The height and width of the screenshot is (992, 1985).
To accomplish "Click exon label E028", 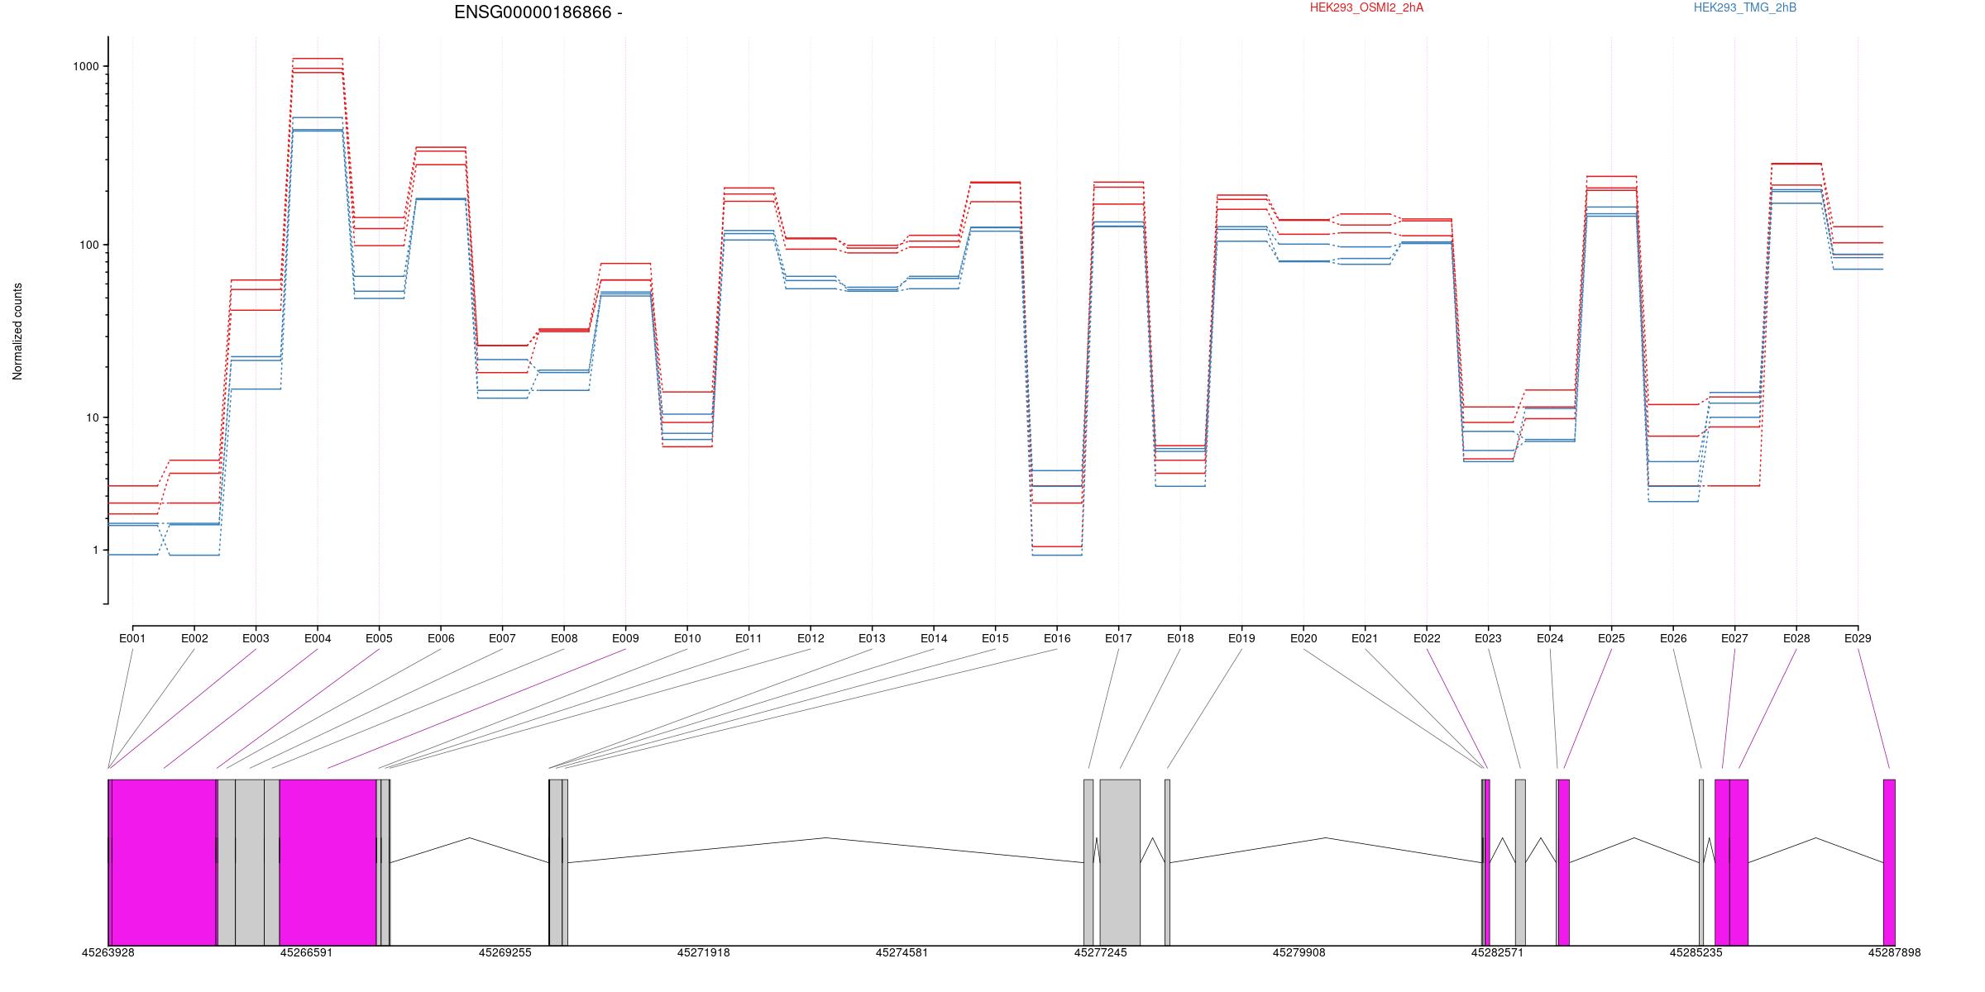I will pos(1796,638).
